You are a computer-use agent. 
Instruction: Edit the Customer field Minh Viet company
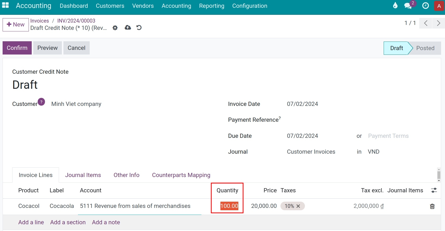(x=76, y=104)
